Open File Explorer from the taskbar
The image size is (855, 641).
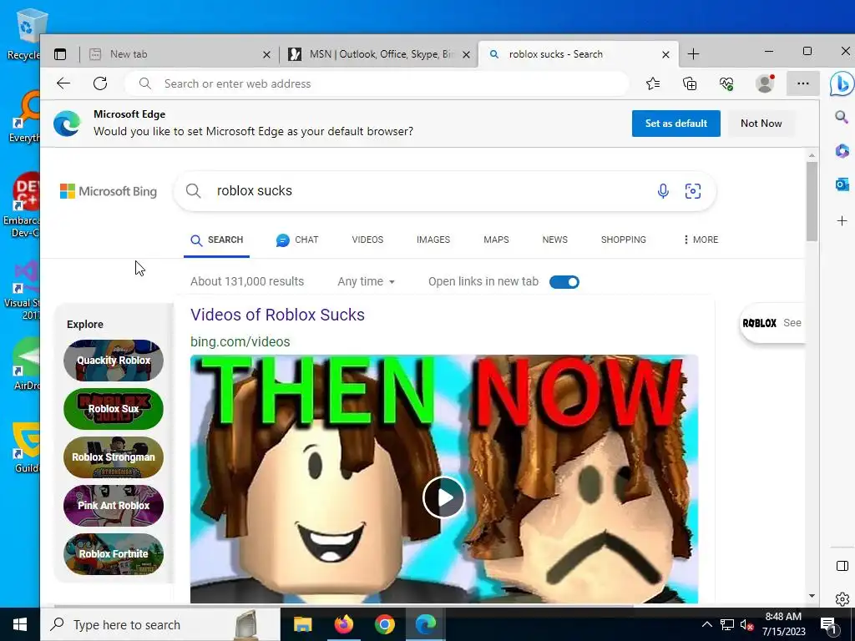coord(302,624)
